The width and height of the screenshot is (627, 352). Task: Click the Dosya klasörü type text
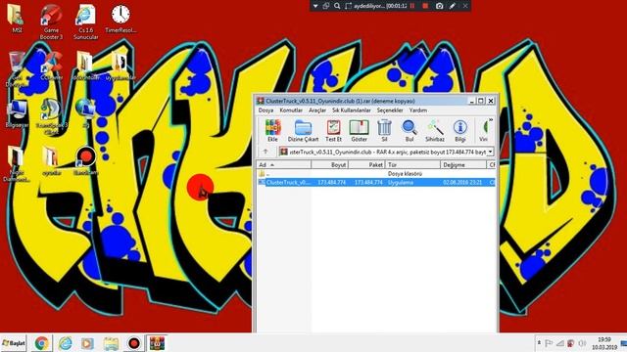coord(405,174)
